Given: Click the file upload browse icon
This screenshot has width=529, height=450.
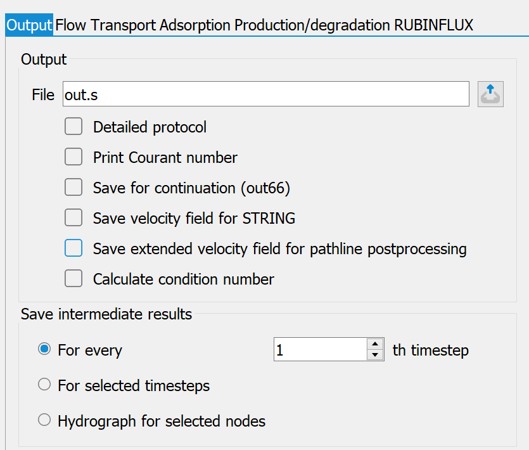Looking at the screenshot, I should tap(490, 94).
